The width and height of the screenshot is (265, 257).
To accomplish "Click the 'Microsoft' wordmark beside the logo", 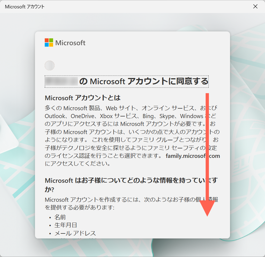I will 70,43.
